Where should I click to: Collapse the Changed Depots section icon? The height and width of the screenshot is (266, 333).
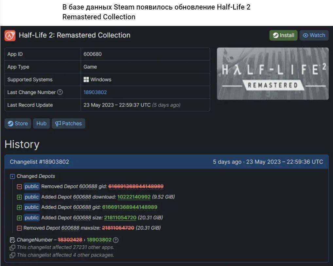(x=12, y=176)
